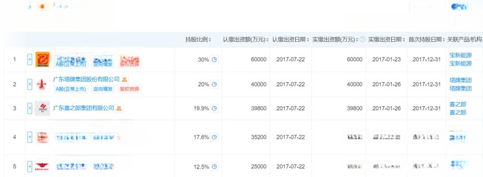Click the 塔牌集团 company logo thumbnail
This screenshot has height=177, width=483.
42,84
